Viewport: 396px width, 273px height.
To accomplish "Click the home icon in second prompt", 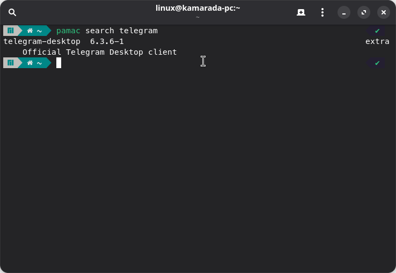I will pyautogui.click(x=30, y=63).
